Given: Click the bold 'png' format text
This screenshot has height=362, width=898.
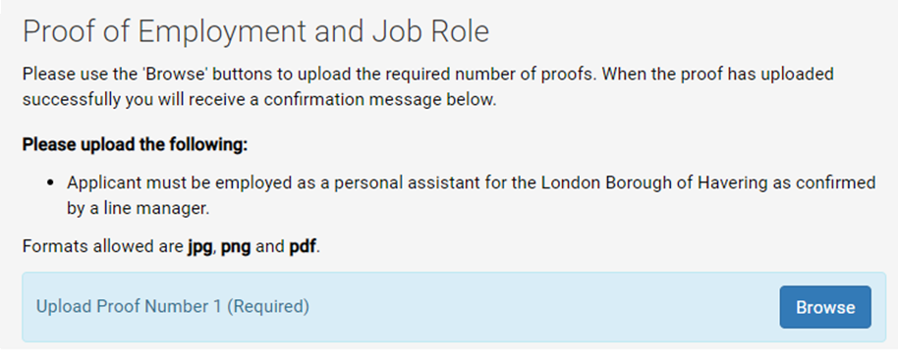Looking at the screenshot, I should coord(236,247).
